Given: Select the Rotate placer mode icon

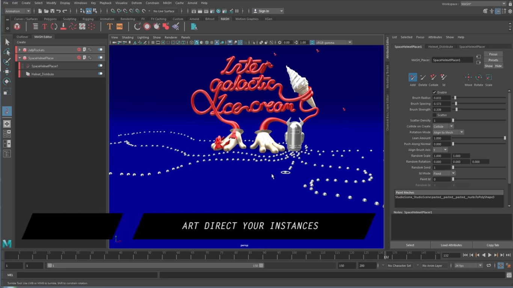Looking at the screenshot, I should tap(478, 77).
